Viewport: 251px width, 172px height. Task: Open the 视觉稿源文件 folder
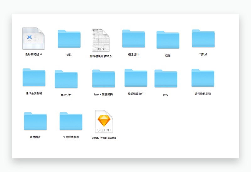pyautogui.click(x=136, y=78)
